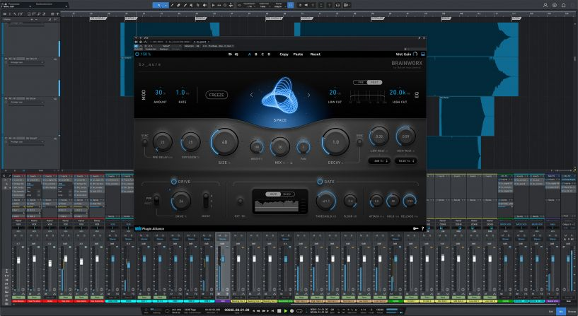The height and width of the screenshot is (316, 578).
Task: Click the MOD Amount value 30
Action: click(159, 93)
